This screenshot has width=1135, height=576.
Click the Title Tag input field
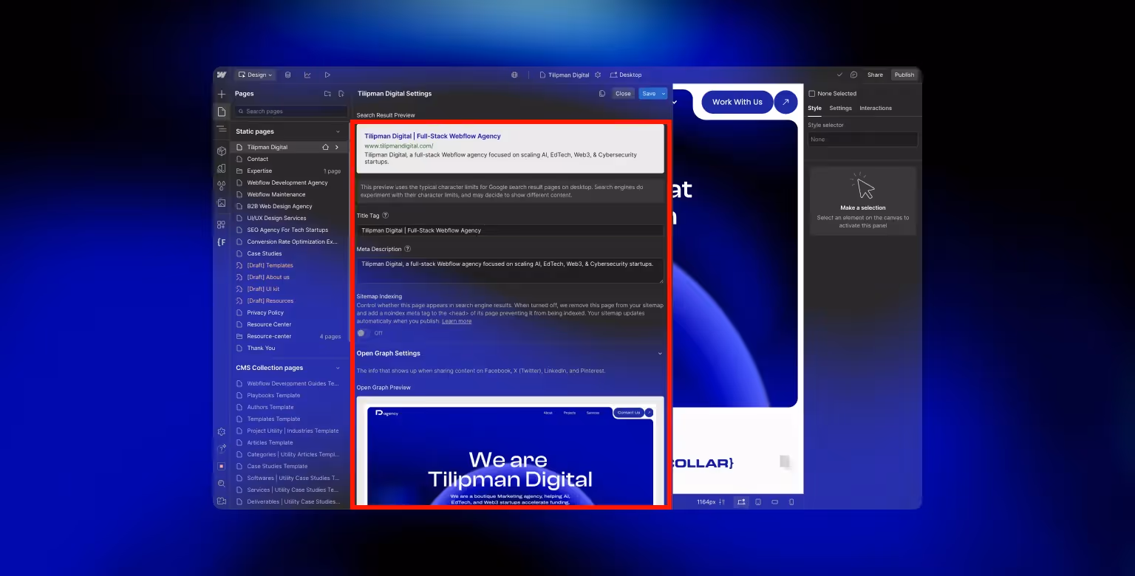tap(510, 230)
